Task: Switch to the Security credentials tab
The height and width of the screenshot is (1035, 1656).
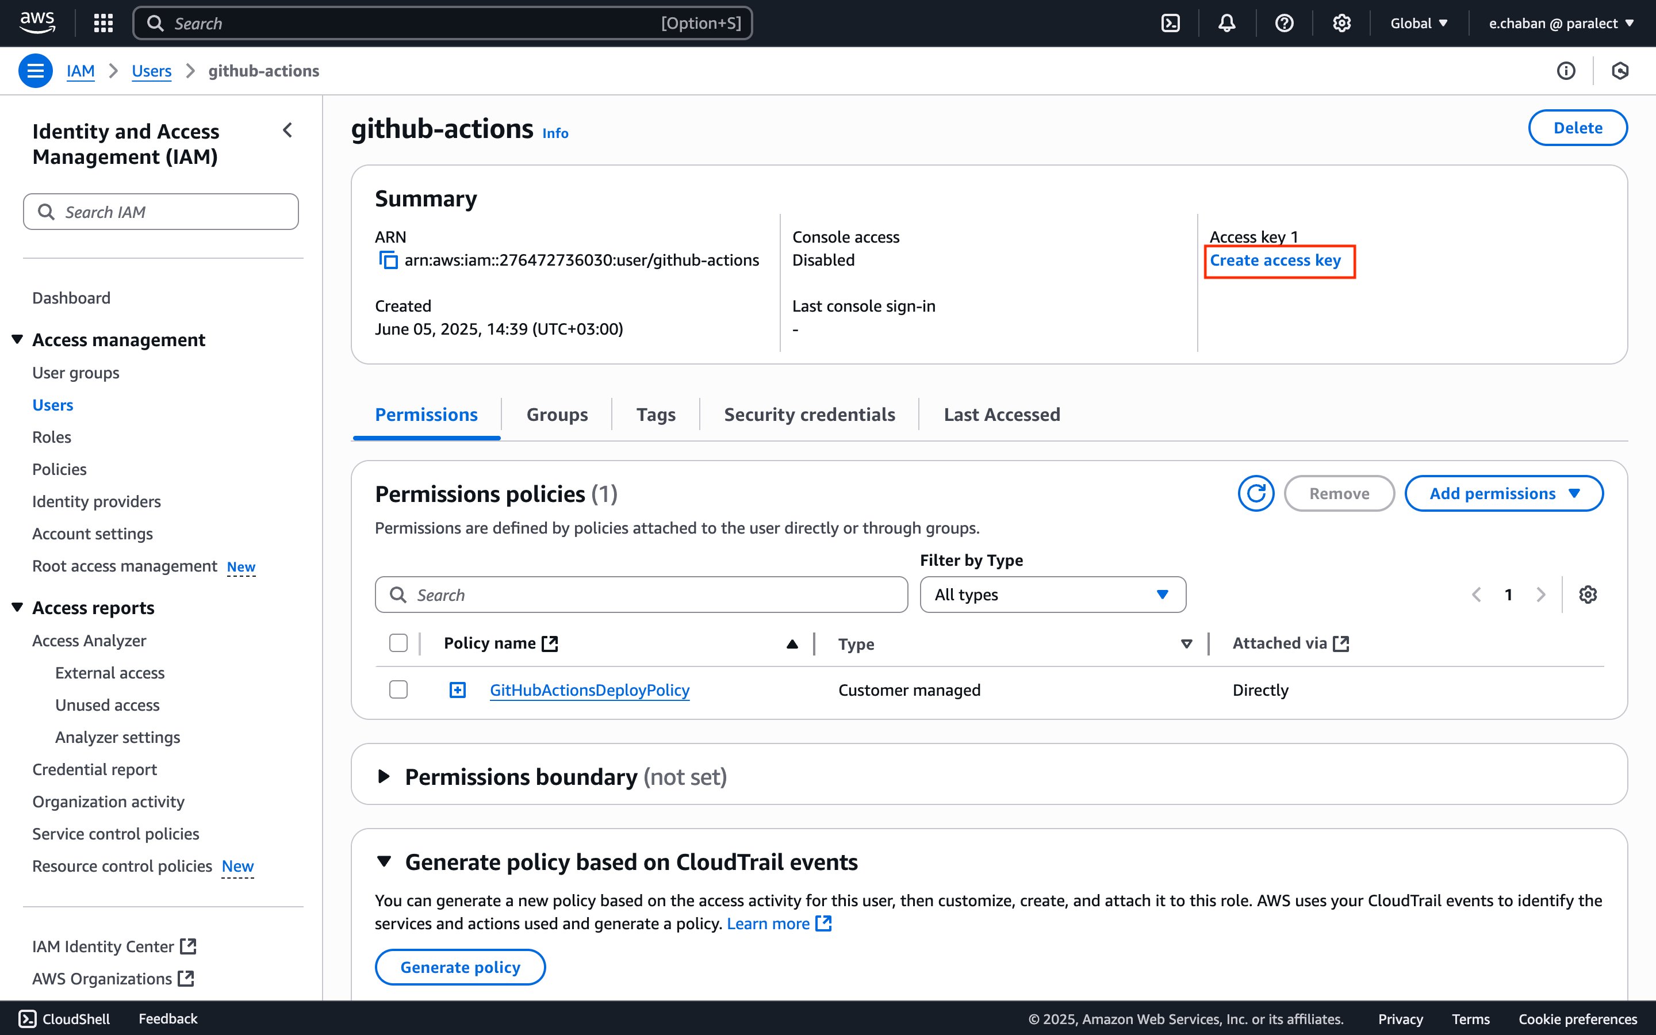Action: (x=809, y=414)
